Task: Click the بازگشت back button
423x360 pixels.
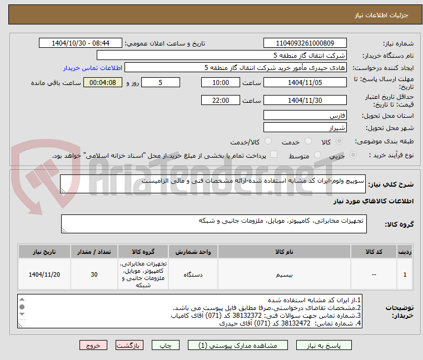Action: tap(130, 345)
